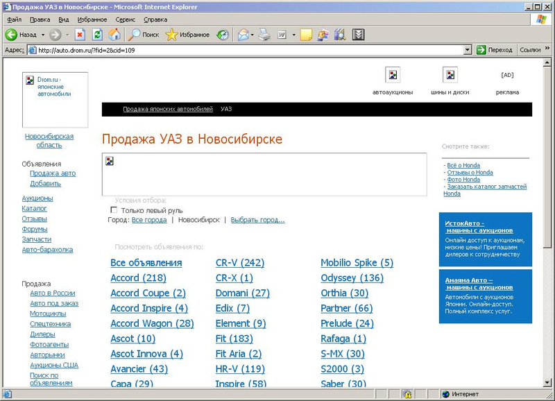Click the Переход (Go) button
The image size is (555, 401).
495,50
